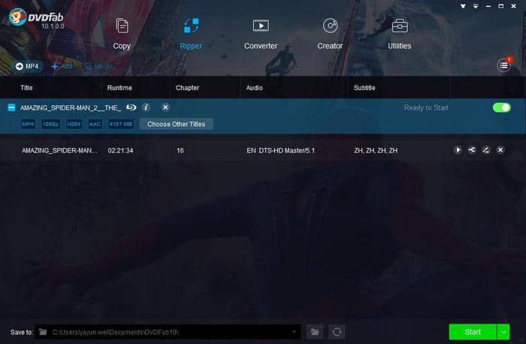The image size is (526, 344).
Task: Browse output folder with the folder button
Action: coord(315,332)
